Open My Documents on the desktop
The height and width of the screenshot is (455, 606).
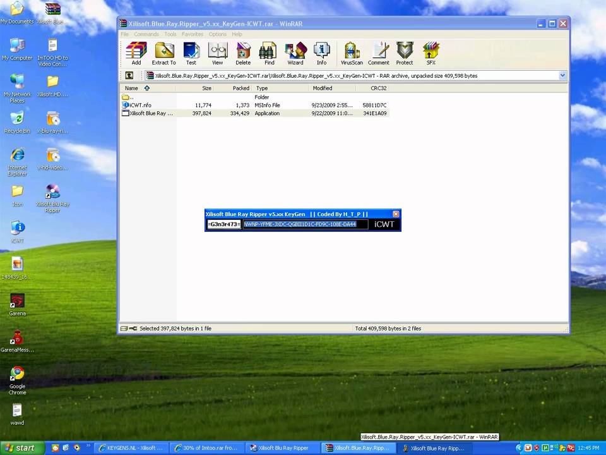pyautogui.click(x=16, y=13)
